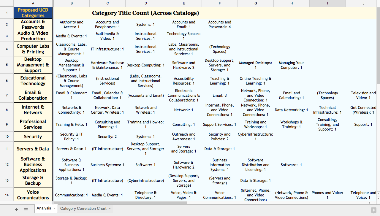Select column F header

pos(220,3)
